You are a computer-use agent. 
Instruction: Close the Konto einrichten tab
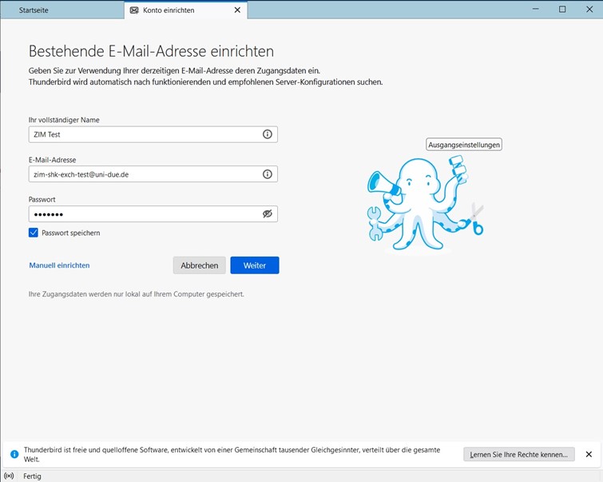pos(237,10)
